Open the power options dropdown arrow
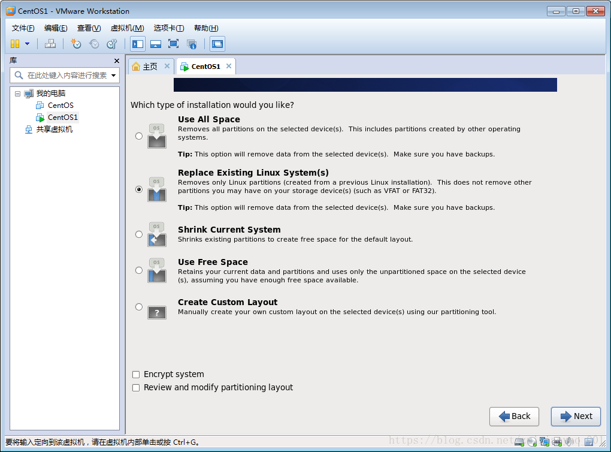This screenshot has width=611, height=452. [28, 44]
